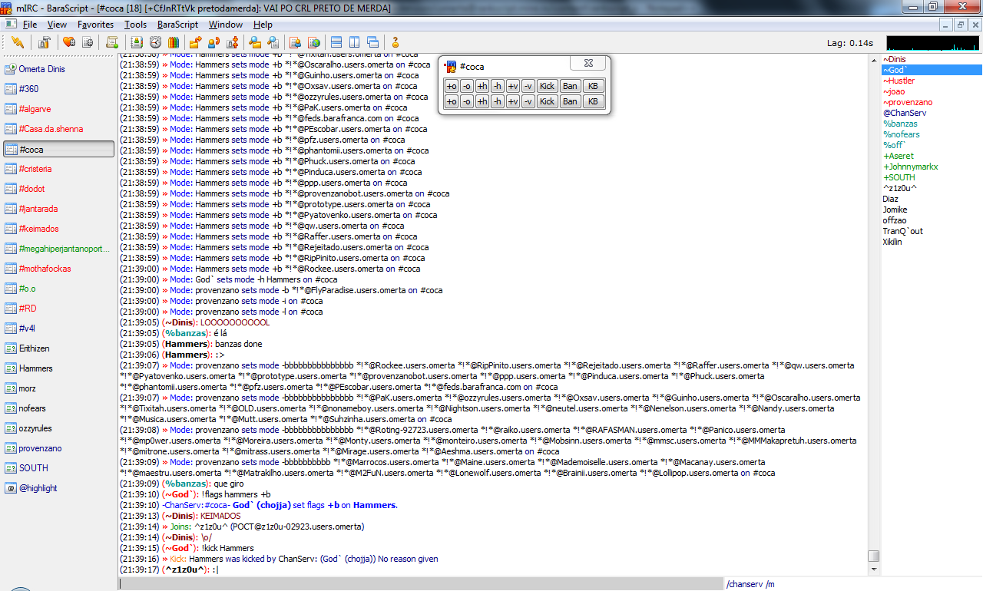The image size is (983, 591).
Task: Open the Tools menu
Action: coord(135,25)
